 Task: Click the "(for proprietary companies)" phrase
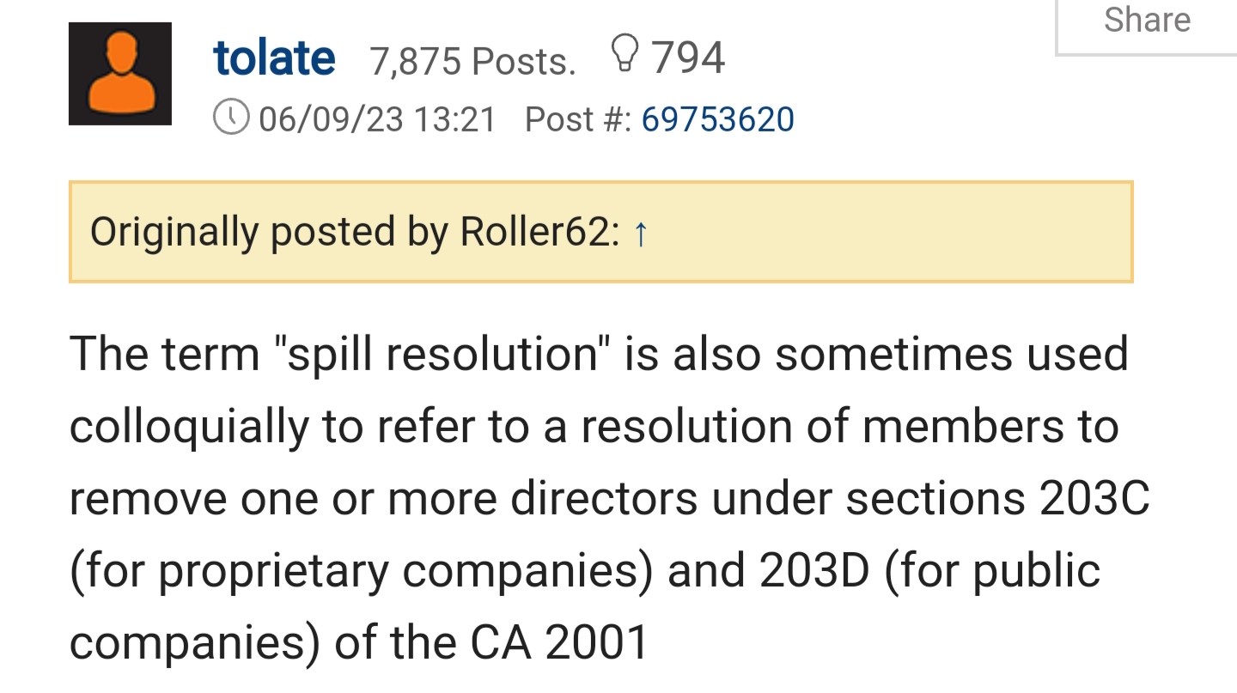(x=362, y=571)
